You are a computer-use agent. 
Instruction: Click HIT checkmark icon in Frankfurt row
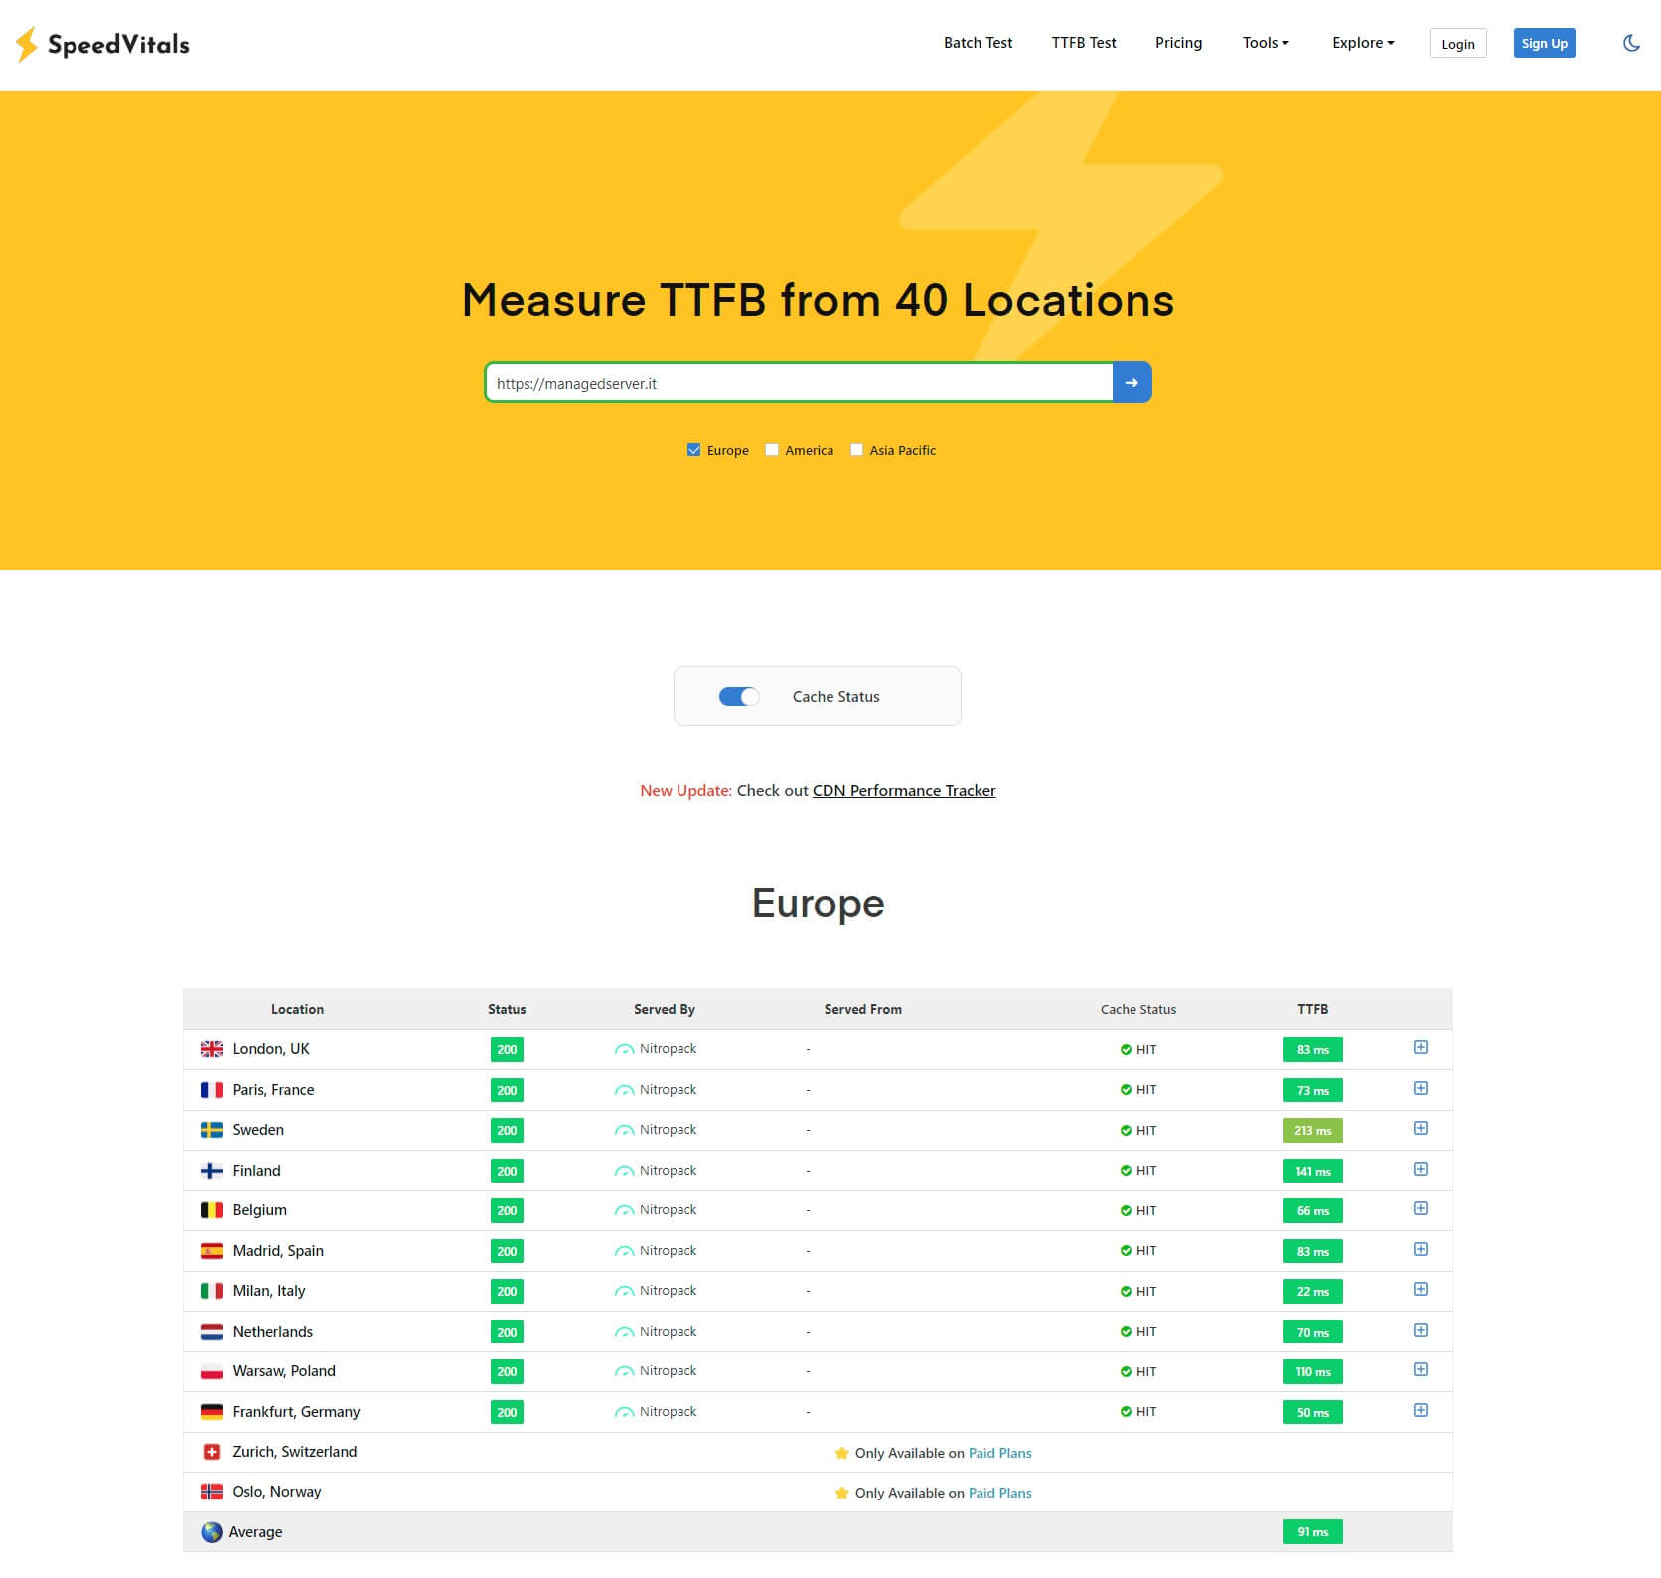(1126, 1412)
